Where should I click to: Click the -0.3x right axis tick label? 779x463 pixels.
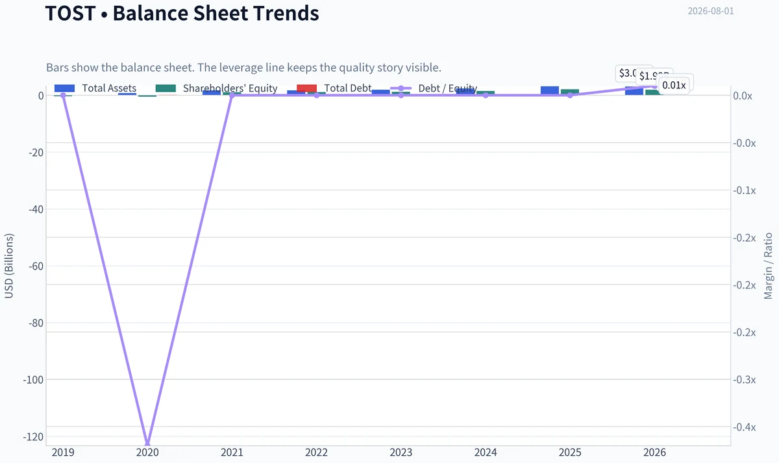[x=745, y=379]
